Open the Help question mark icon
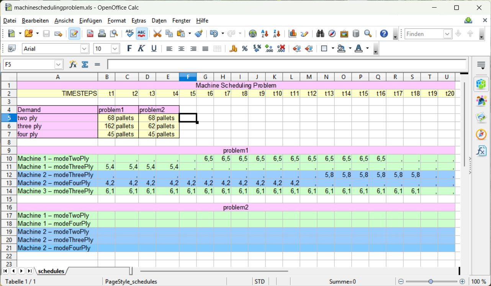This screenshot has width=491, height=286. click(x=384, y=34)
